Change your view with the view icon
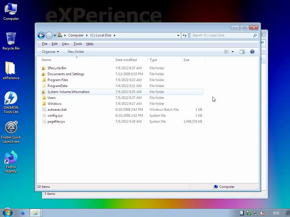 tap(227, 52)
